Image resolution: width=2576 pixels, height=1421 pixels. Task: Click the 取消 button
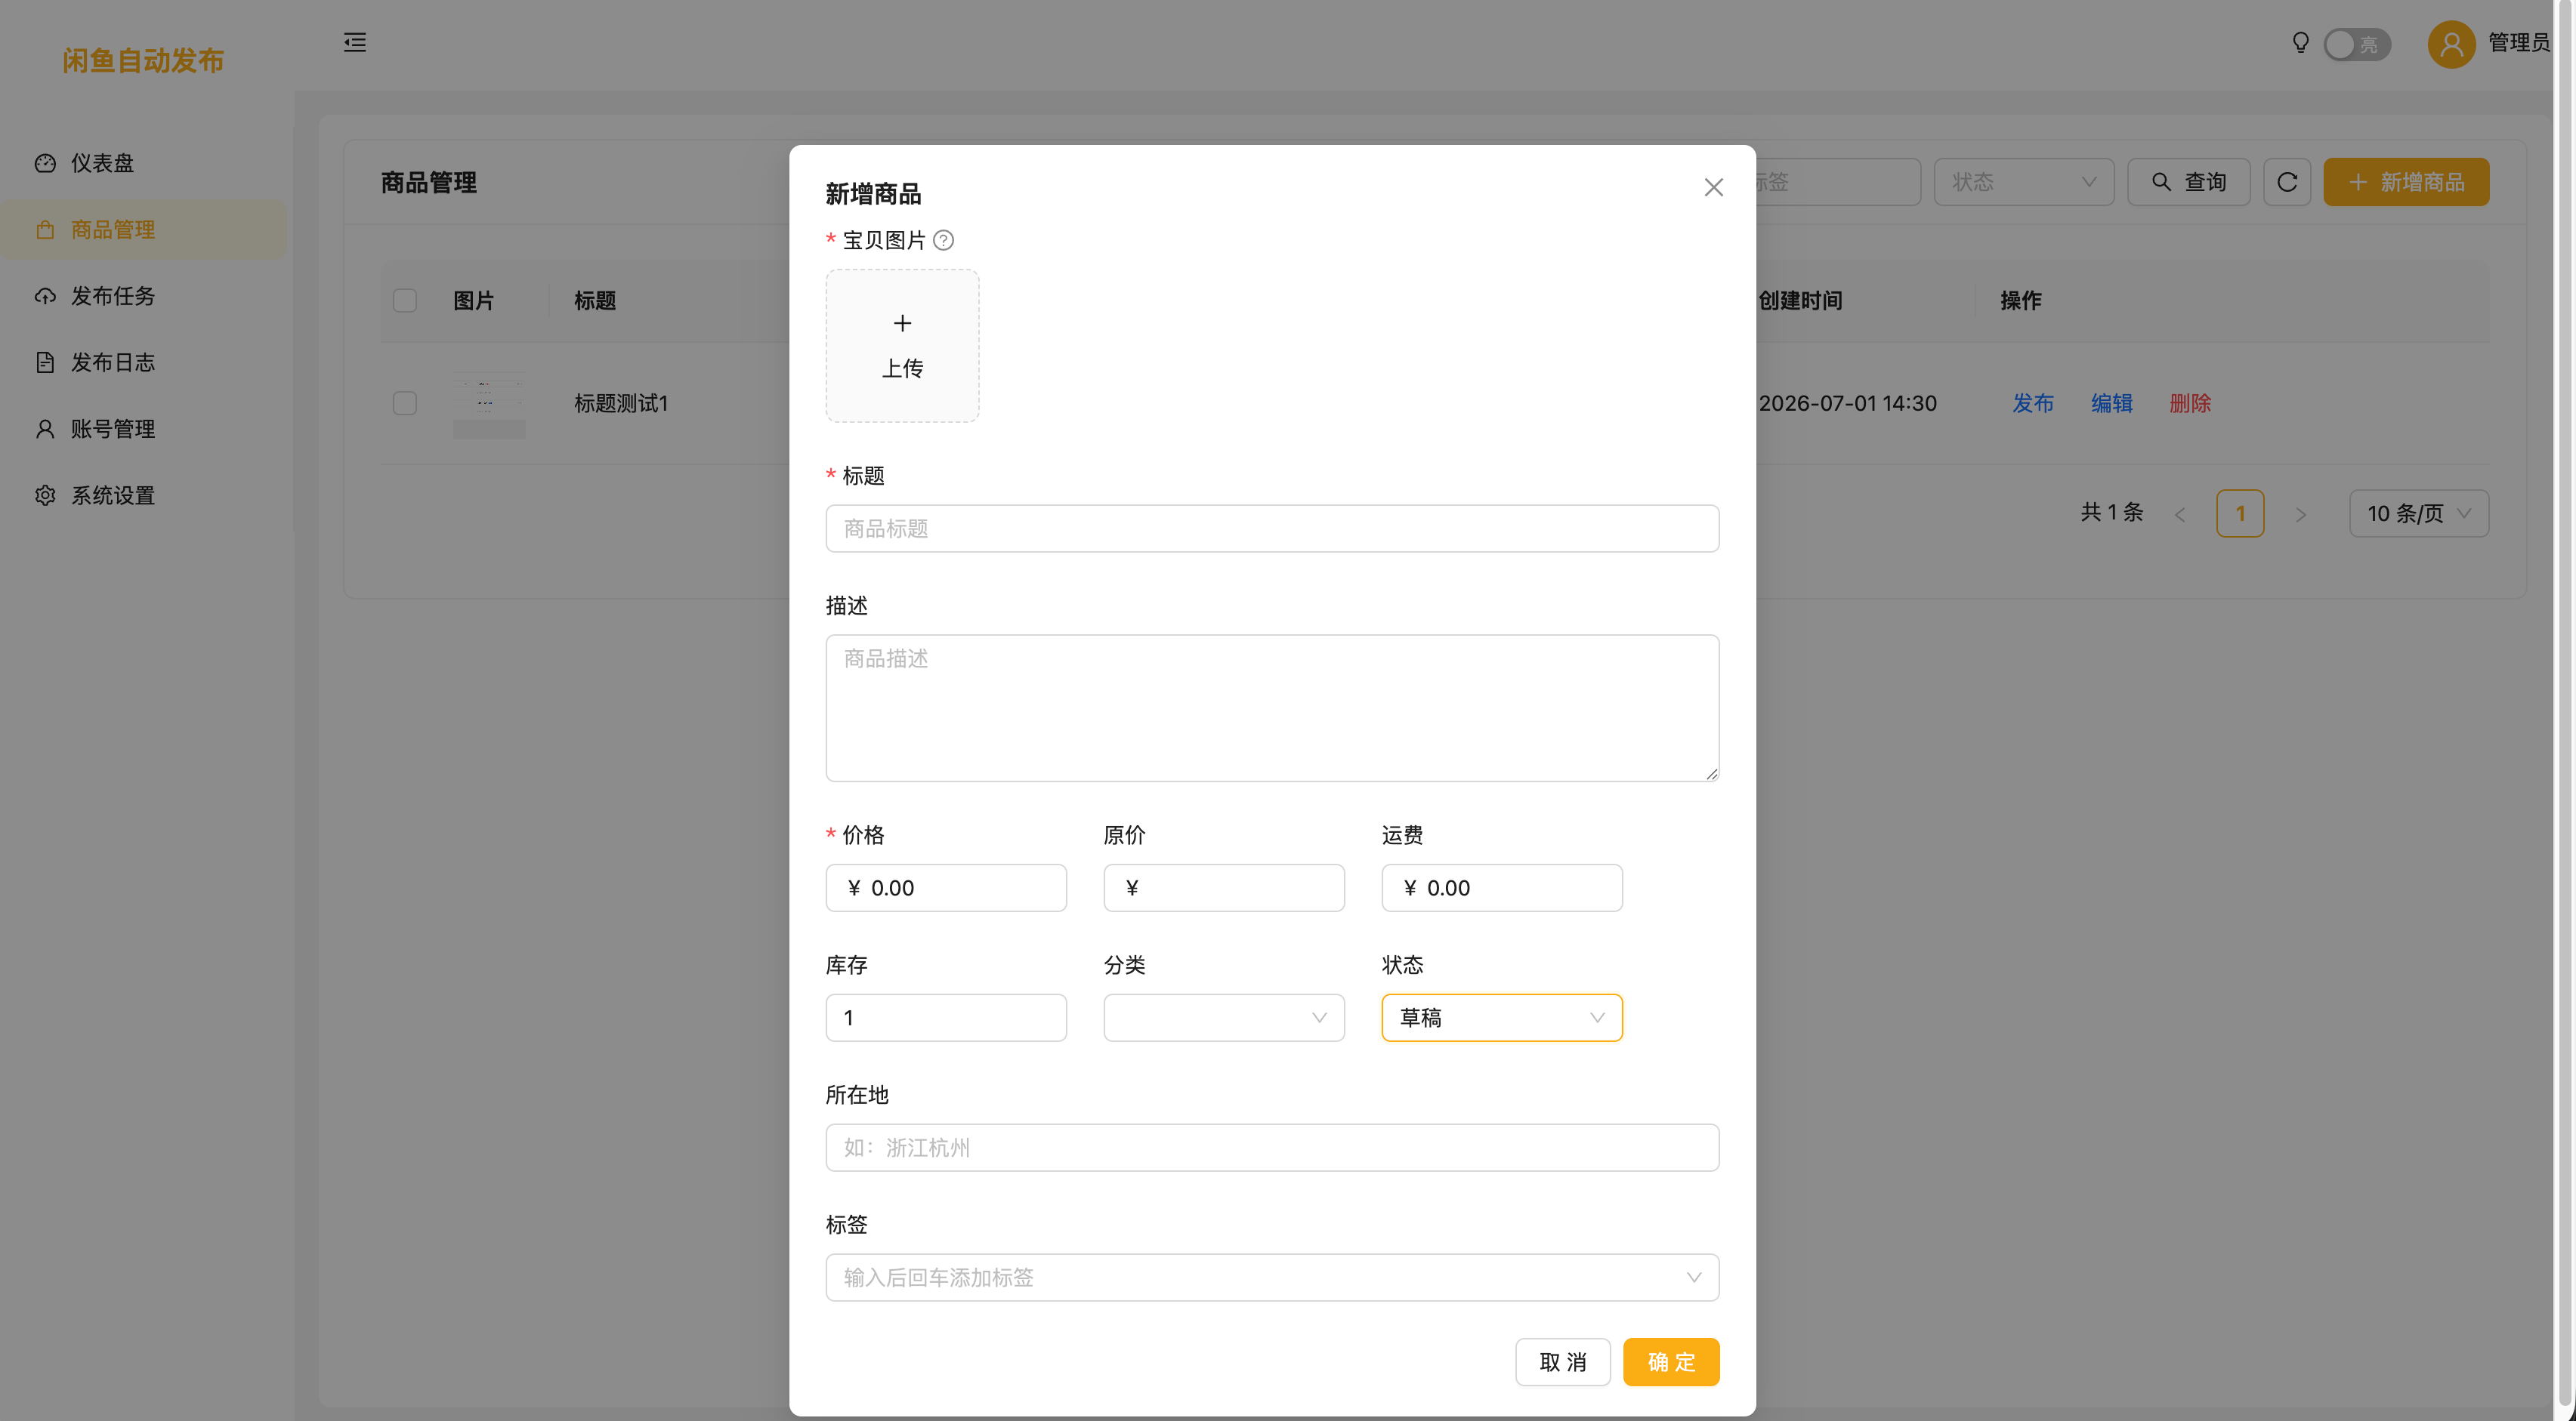click(1562, 1362)
